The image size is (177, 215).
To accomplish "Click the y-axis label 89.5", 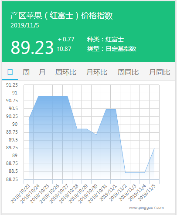I will [13, 140].
